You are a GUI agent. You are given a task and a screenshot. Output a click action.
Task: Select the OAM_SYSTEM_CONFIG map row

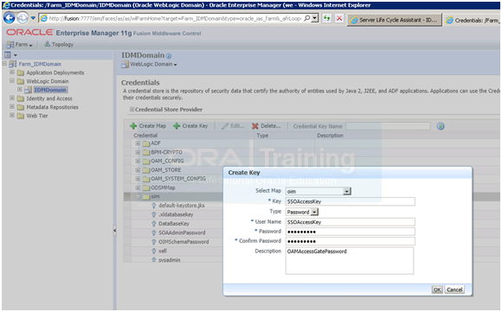coord(178,179)
